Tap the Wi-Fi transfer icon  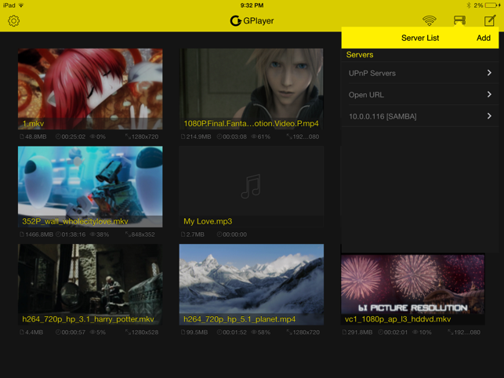pos(429,20)
